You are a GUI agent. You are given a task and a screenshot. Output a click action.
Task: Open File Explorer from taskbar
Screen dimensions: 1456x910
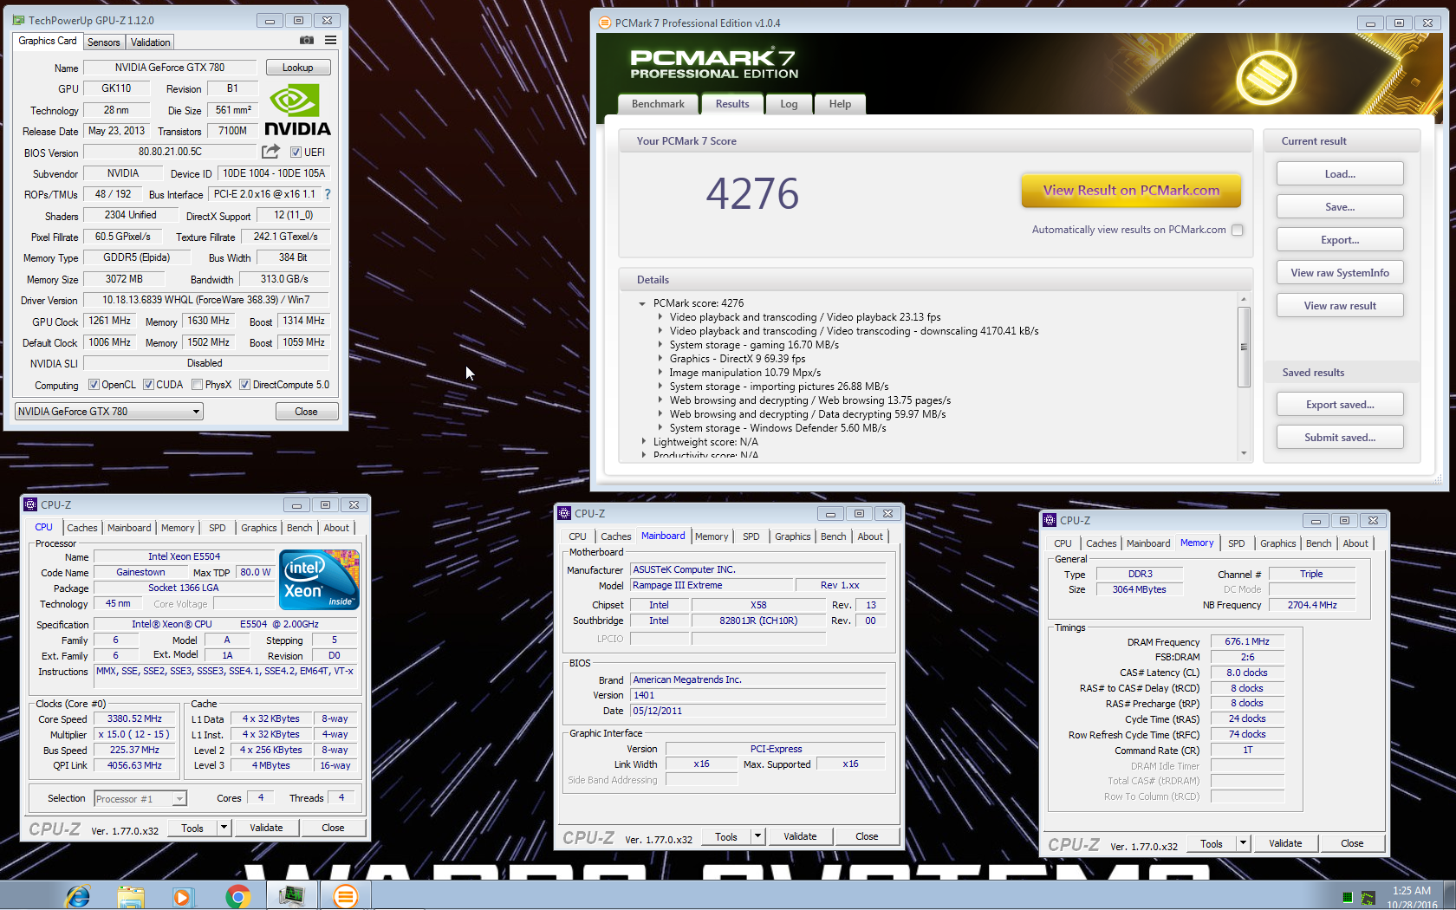(131, 896)
